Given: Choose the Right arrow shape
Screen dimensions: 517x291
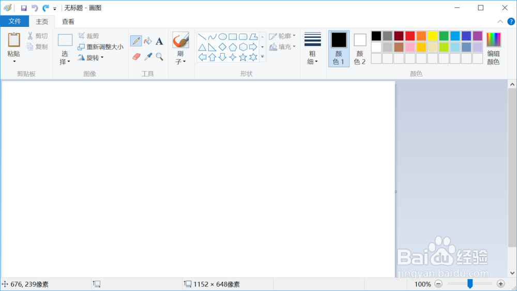Looking at the screenshot, I should pyautogui.click(x=253, y=47).
